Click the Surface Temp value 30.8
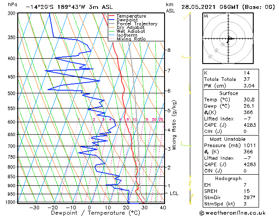 (249, 100)
